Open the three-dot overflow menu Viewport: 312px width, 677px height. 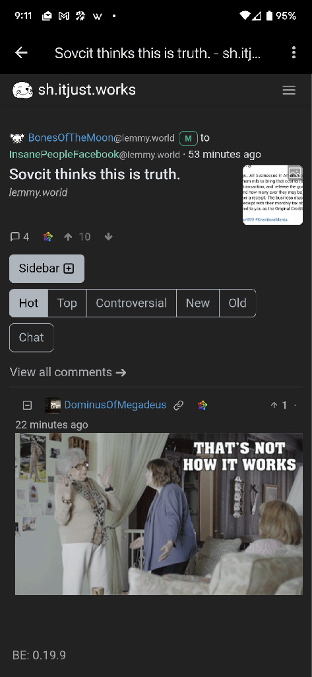click(x=294, y=53)
